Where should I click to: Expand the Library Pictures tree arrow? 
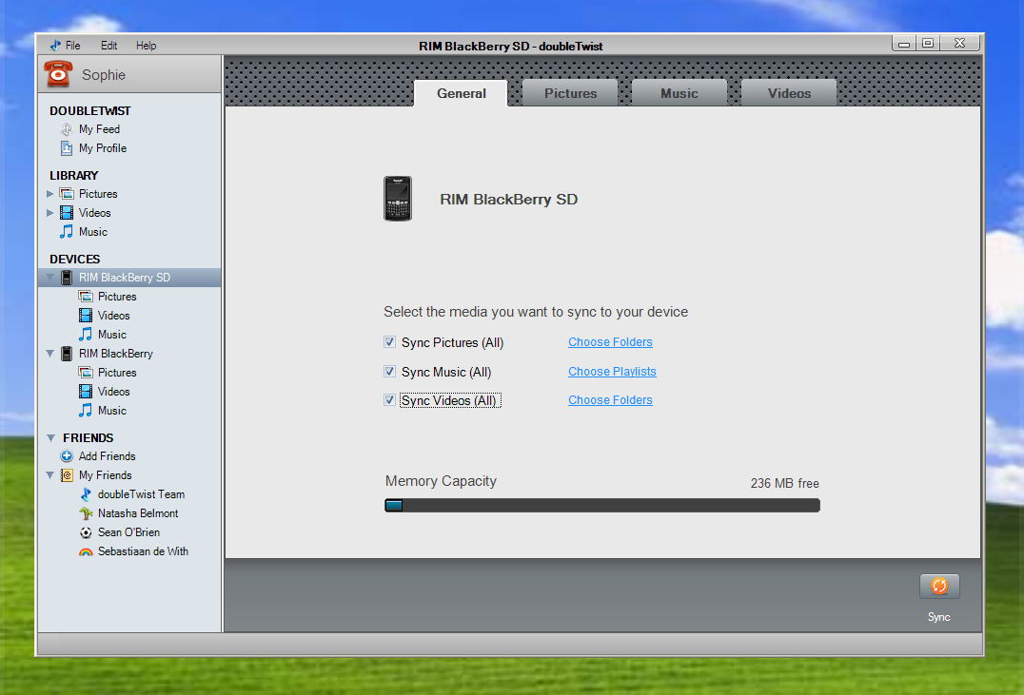click(49, 194)
